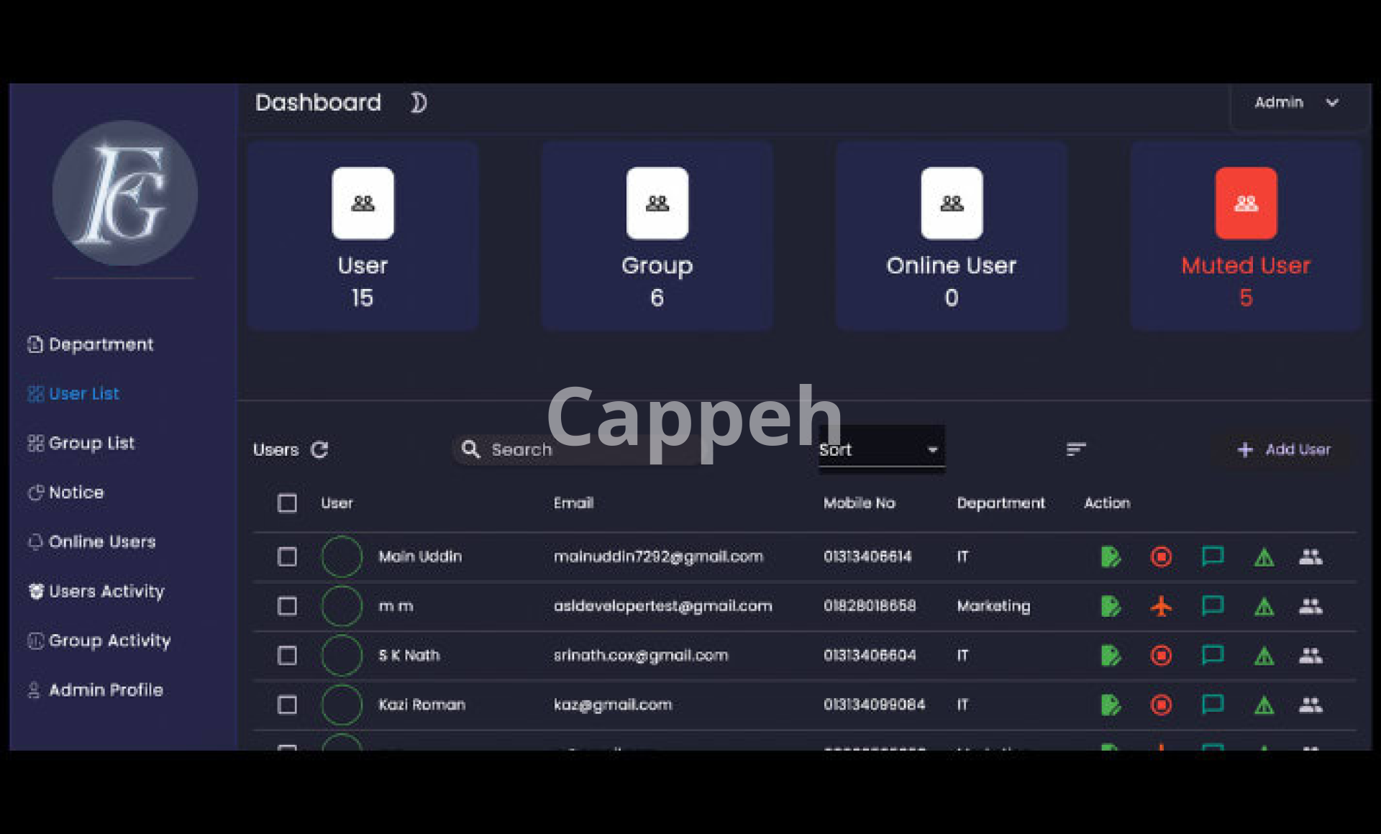Toggle dark mode moon icon
Viewport: 1381px width, 834px height.
click(x=418, y=103)
